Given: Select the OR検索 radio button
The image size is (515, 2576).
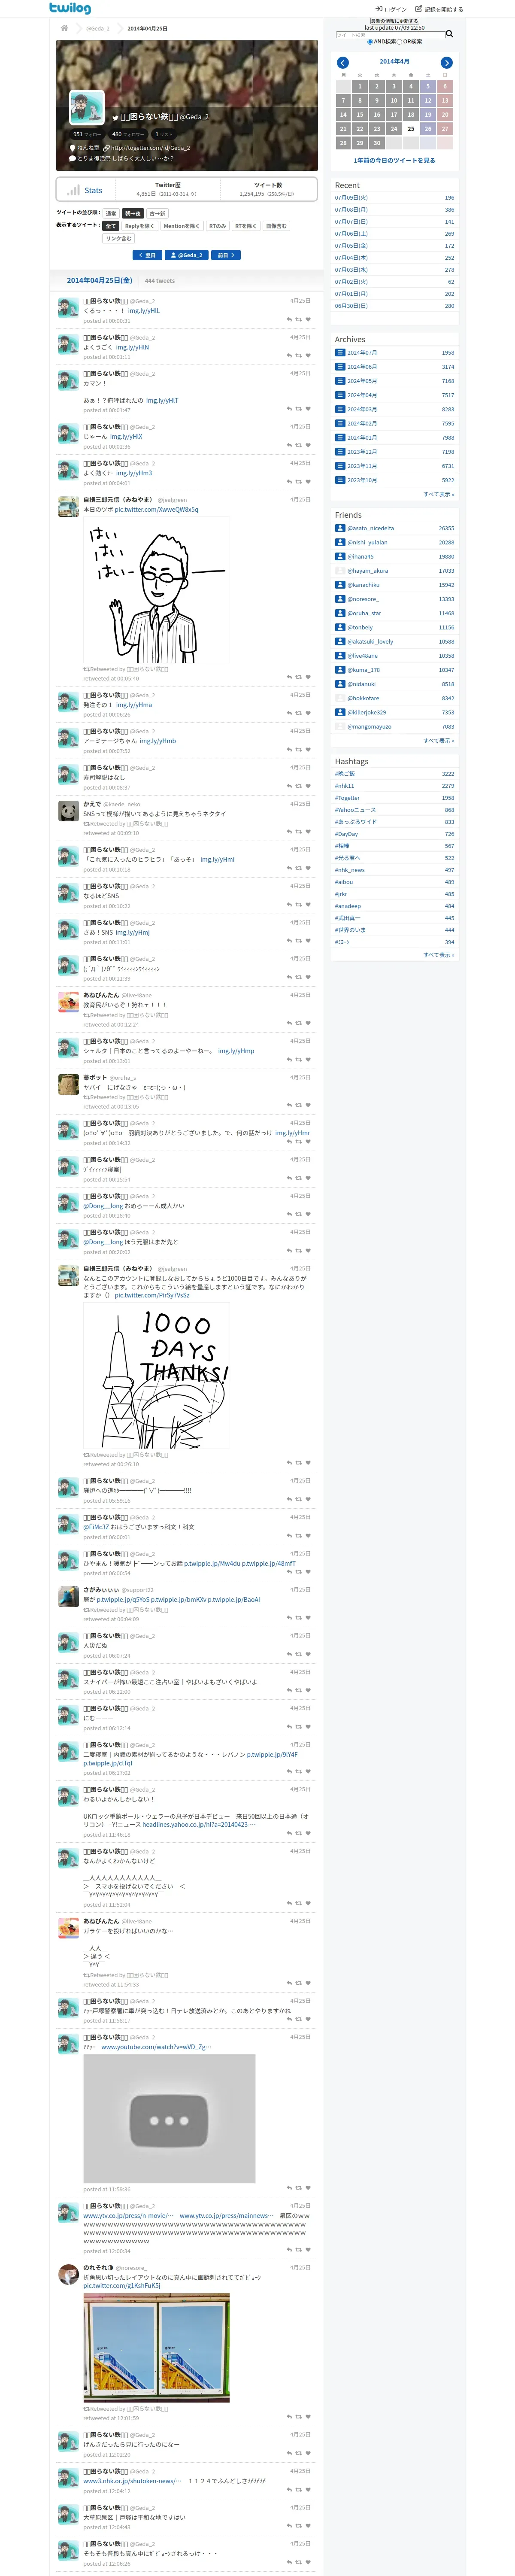Looking at the screenshot, I should (x=400, y=42).
